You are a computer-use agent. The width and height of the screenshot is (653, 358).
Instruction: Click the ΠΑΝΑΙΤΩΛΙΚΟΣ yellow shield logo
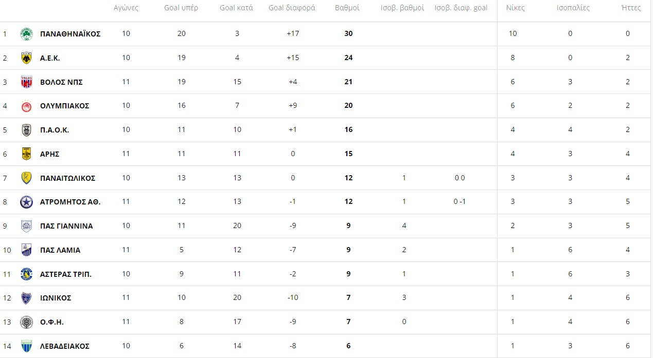[26, 178]
